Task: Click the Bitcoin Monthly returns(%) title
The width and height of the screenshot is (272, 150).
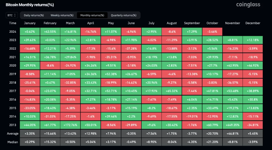Action: pyautogui.click(x=30, y=5)
